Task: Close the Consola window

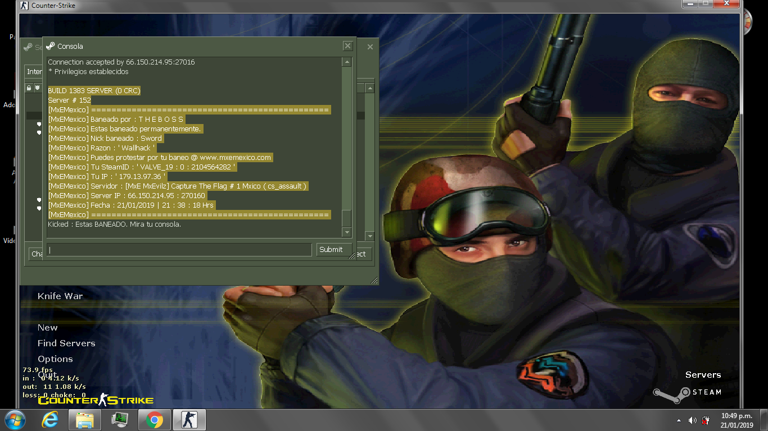Action: pos(348,47)
